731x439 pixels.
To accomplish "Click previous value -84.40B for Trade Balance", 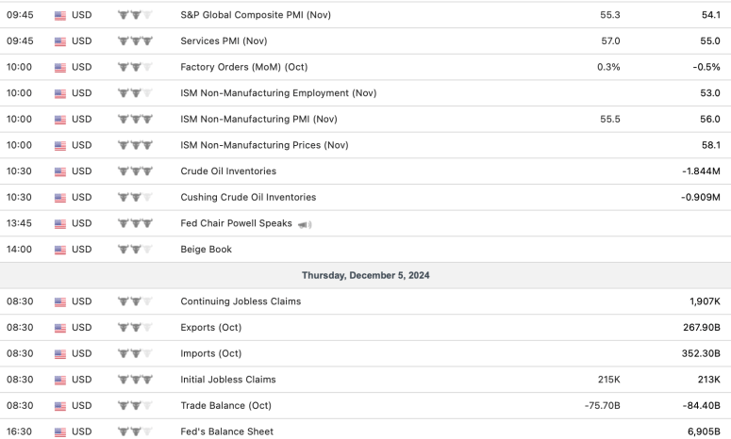I will tap(701, 406).
